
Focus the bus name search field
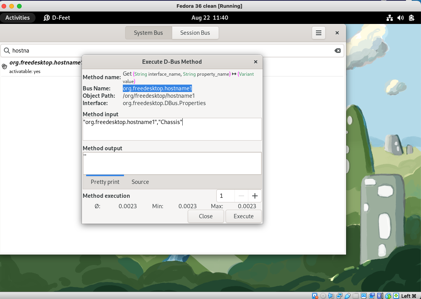[172, 51]
